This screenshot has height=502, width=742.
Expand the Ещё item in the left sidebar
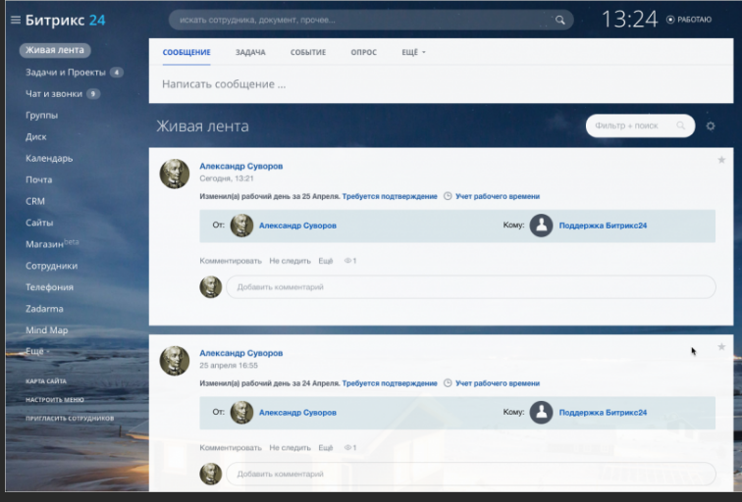(35, 351)
